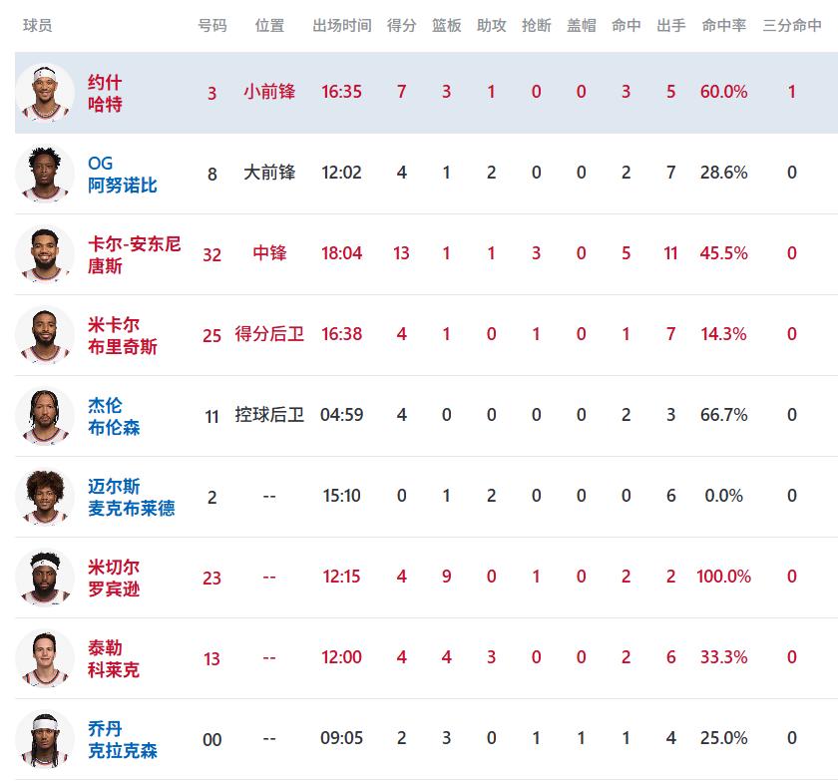This screenshot has height=784, width=838.
Task: Click the 杰伦 布伦森 name link
Action: coord(114,416)
